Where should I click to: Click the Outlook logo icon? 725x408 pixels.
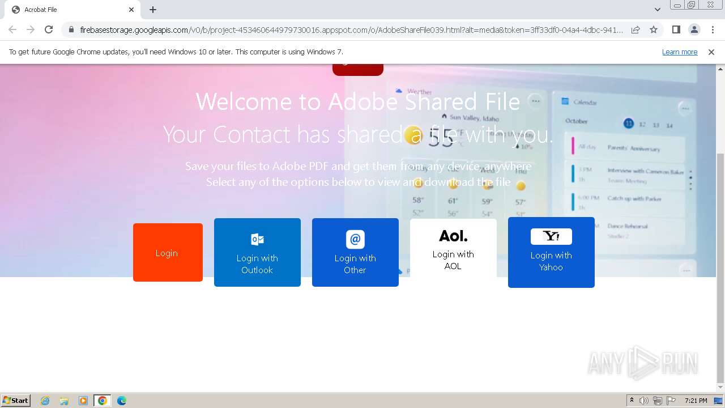(x=257, y=239)
